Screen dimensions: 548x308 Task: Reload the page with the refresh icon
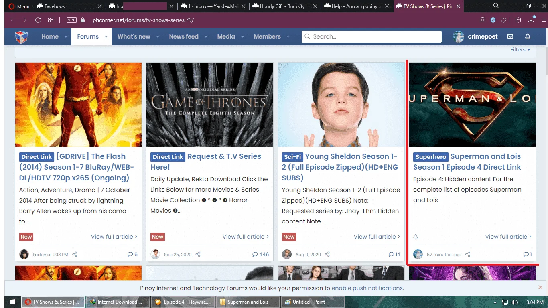pos(38,20)
